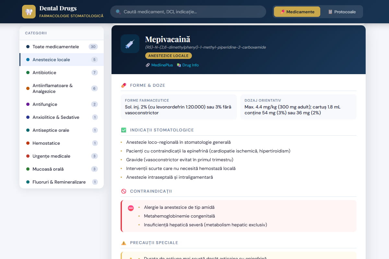The image size is (389, 259).
Task: Click 'Anestezie intraseptală și intraligamentară'
Action: click(x=170, y=177)
